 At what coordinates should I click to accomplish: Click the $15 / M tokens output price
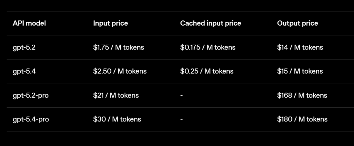pos(300,71)
